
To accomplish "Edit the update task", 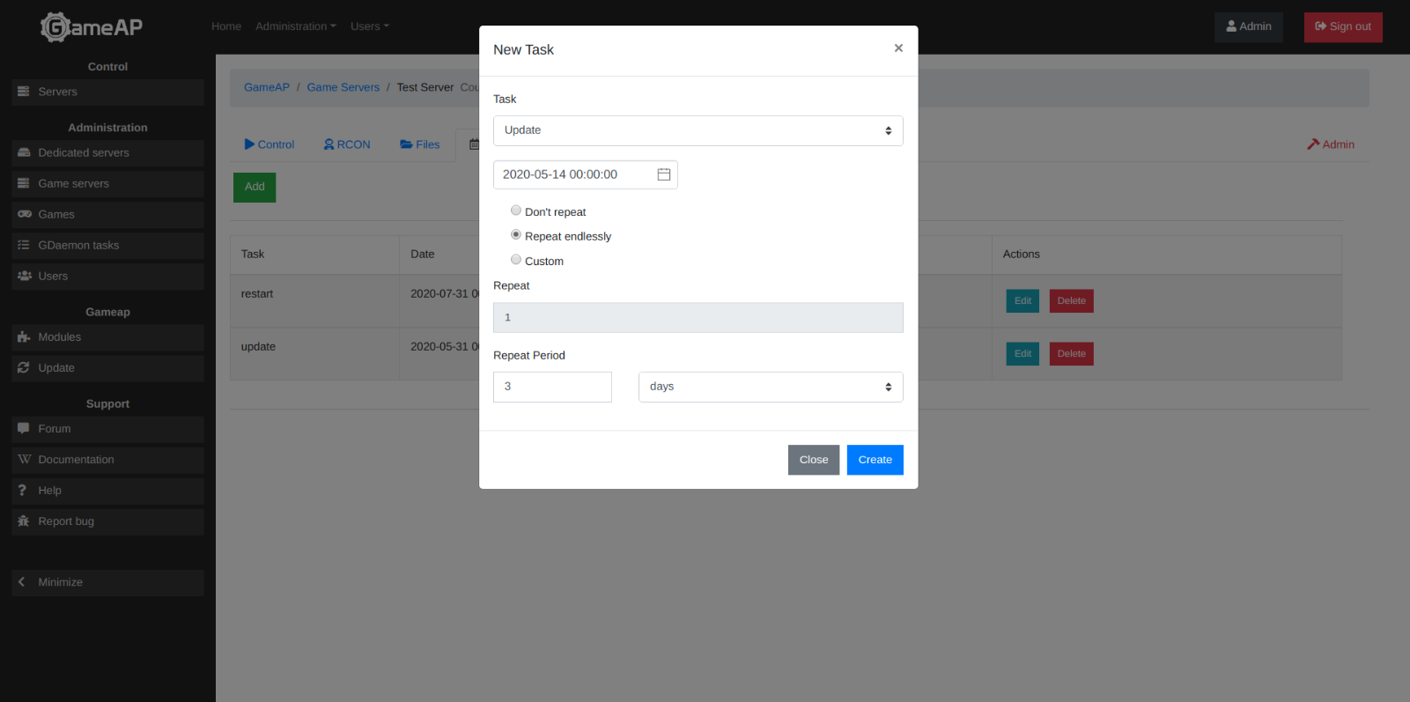I will [x=1022, y=354].
